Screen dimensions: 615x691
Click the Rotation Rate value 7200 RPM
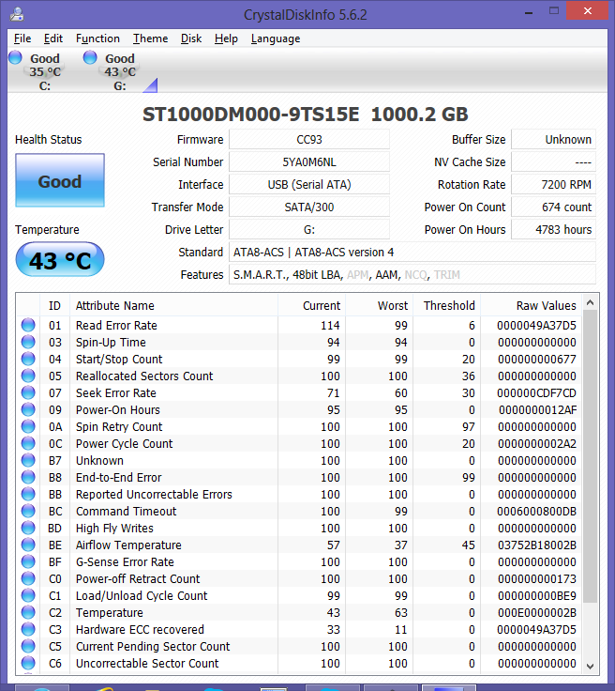click(x=553, y=185)
